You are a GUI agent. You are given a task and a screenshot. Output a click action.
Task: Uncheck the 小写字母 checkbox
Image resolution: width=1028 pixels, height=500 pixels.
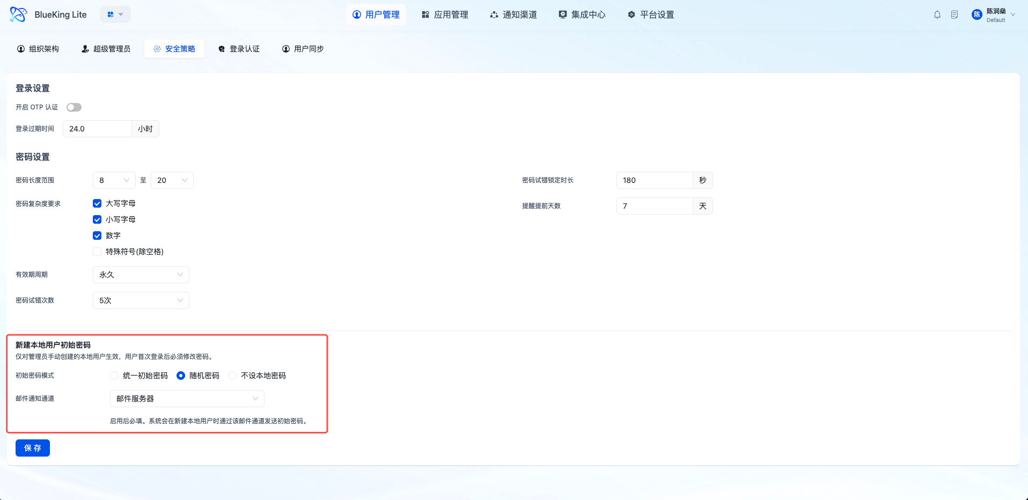click(97, 219)
